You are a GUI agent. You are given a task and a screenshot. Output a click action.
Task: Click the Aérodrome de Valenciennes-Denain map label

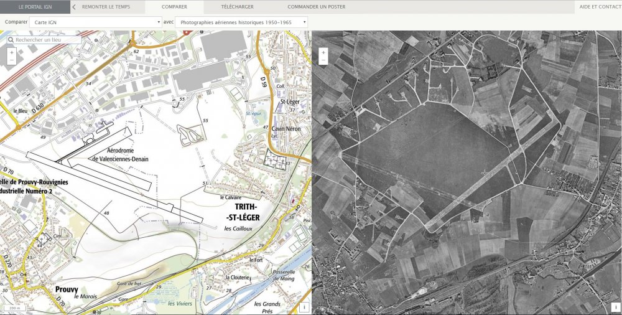coord(124,155)
